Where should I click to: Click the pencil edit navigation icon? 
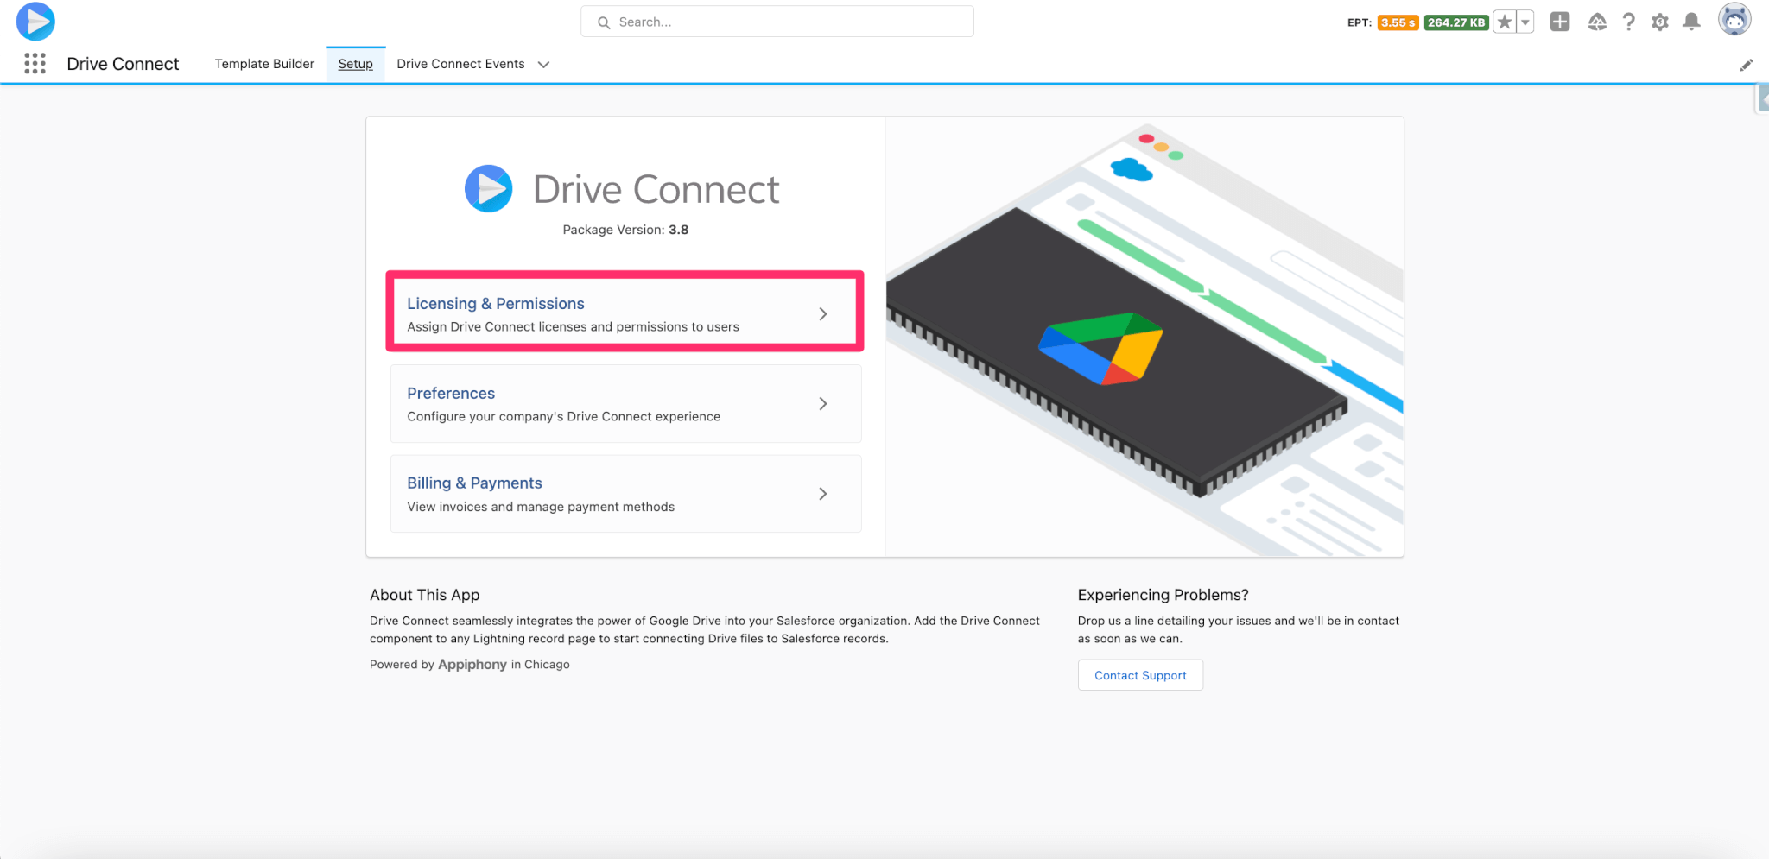tap(1746, 65)
